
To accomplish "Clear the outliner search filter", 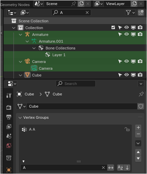I will 87,13.
